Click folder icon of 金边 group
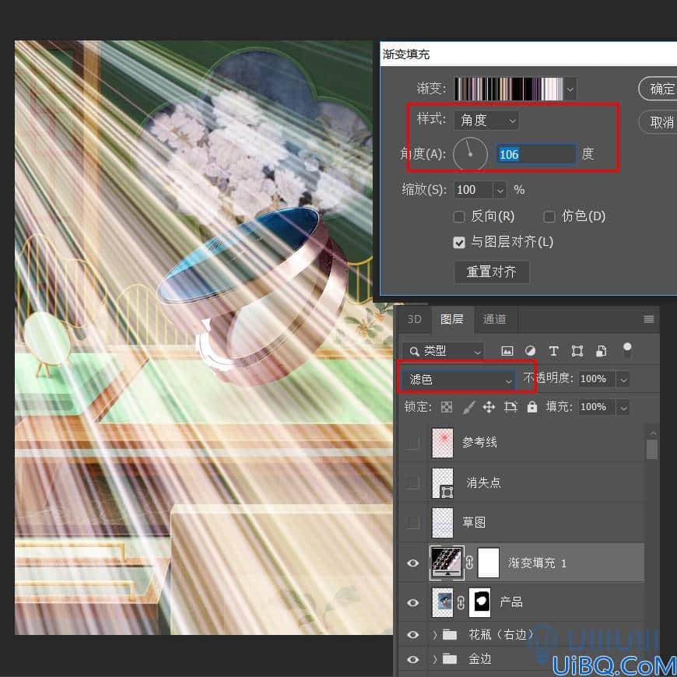677x677 pixels. 450,658
